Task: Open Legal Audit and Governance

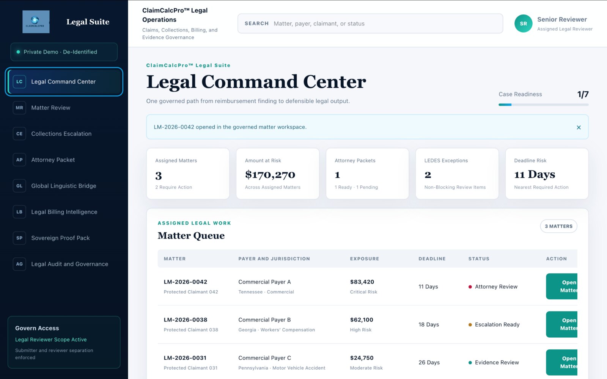Action: pos(64,264)
